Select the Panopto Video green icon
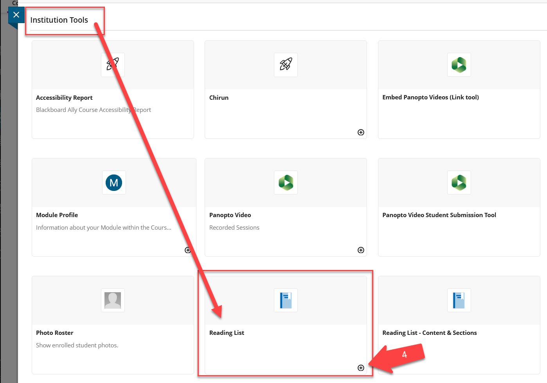The image size is (547, 383). (x=286, y=182)
